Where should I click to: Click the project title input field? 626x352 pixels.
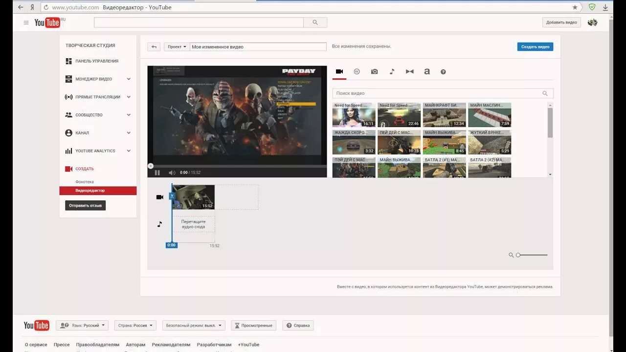(x=258, y=47)
